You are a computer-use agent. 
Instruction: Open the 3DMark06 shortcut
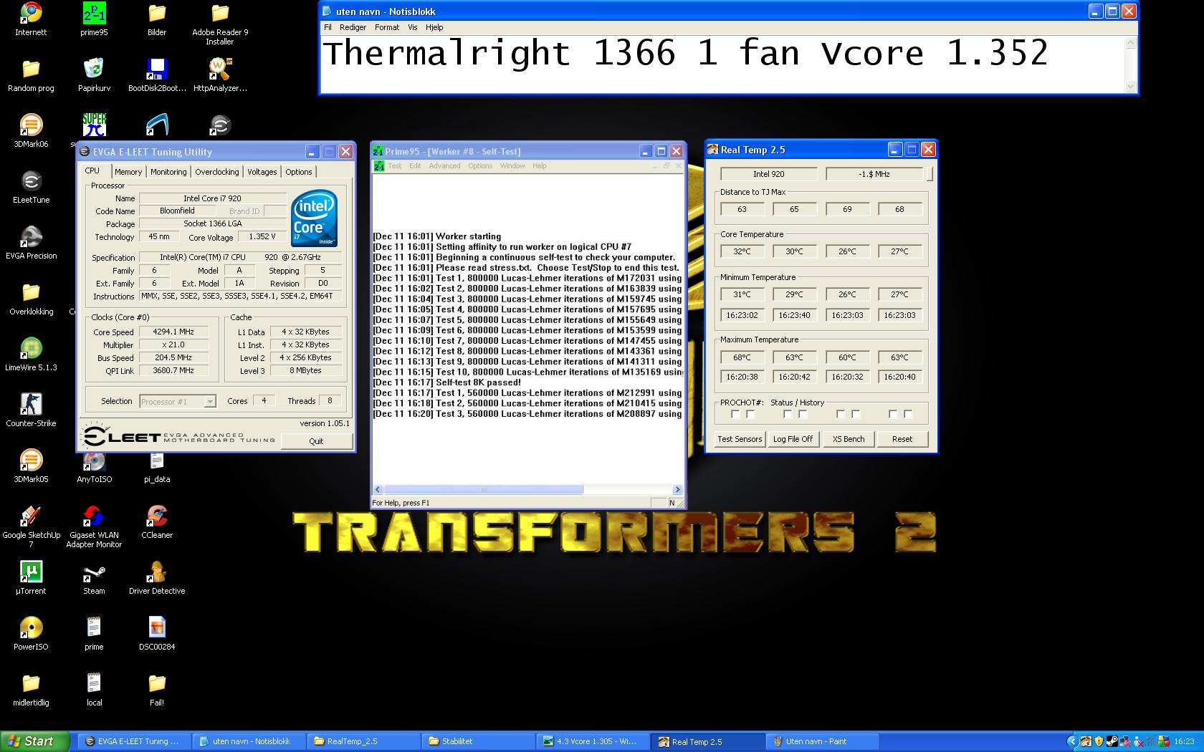31,131
